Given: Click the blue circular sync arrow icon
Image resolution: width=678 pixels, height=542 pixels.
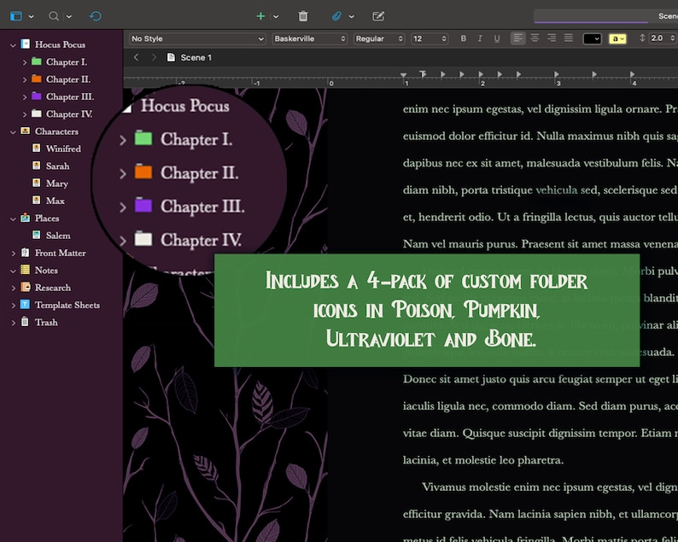Looking at the screenshot, I should [x=96, y=16].
